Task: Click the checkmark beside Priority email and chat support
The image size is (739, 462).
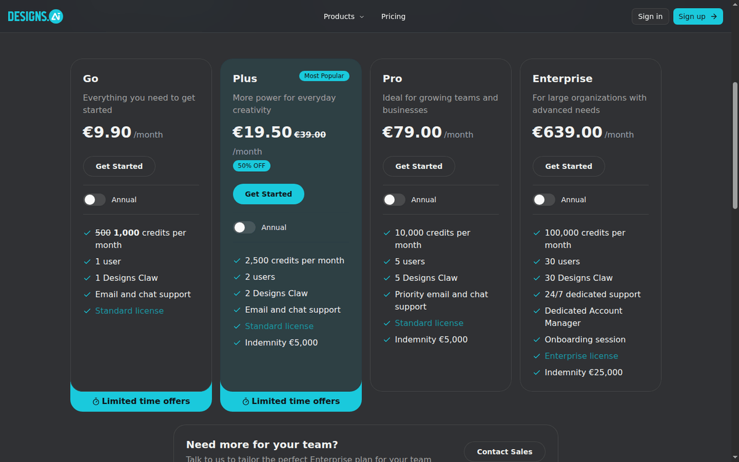Action: (x=387, y=294)
